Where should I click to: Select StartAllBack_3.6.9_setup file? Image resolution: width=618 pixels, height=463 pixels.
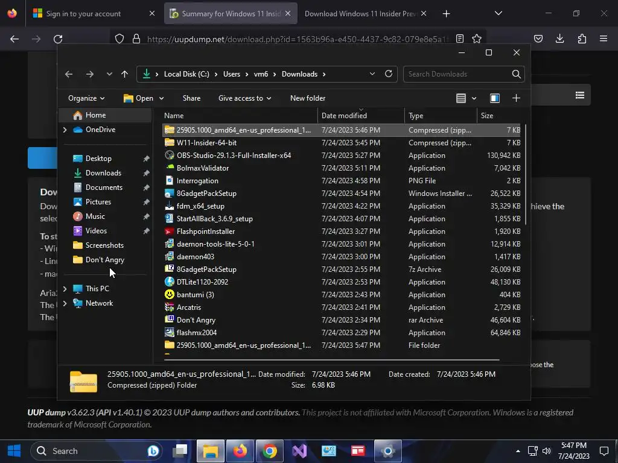pos(342,218)
